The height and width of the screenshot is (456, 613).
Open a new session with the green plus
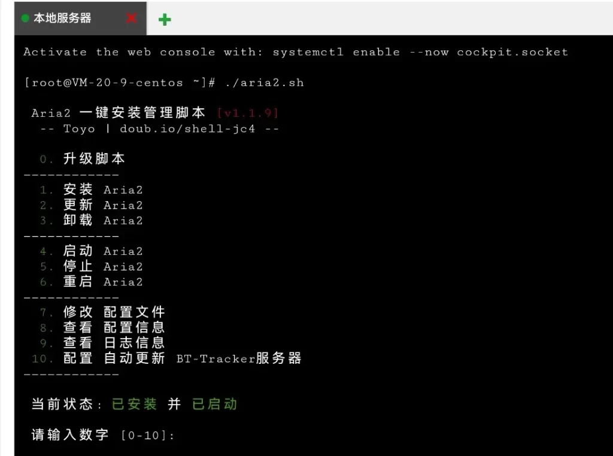pos(165,20)
